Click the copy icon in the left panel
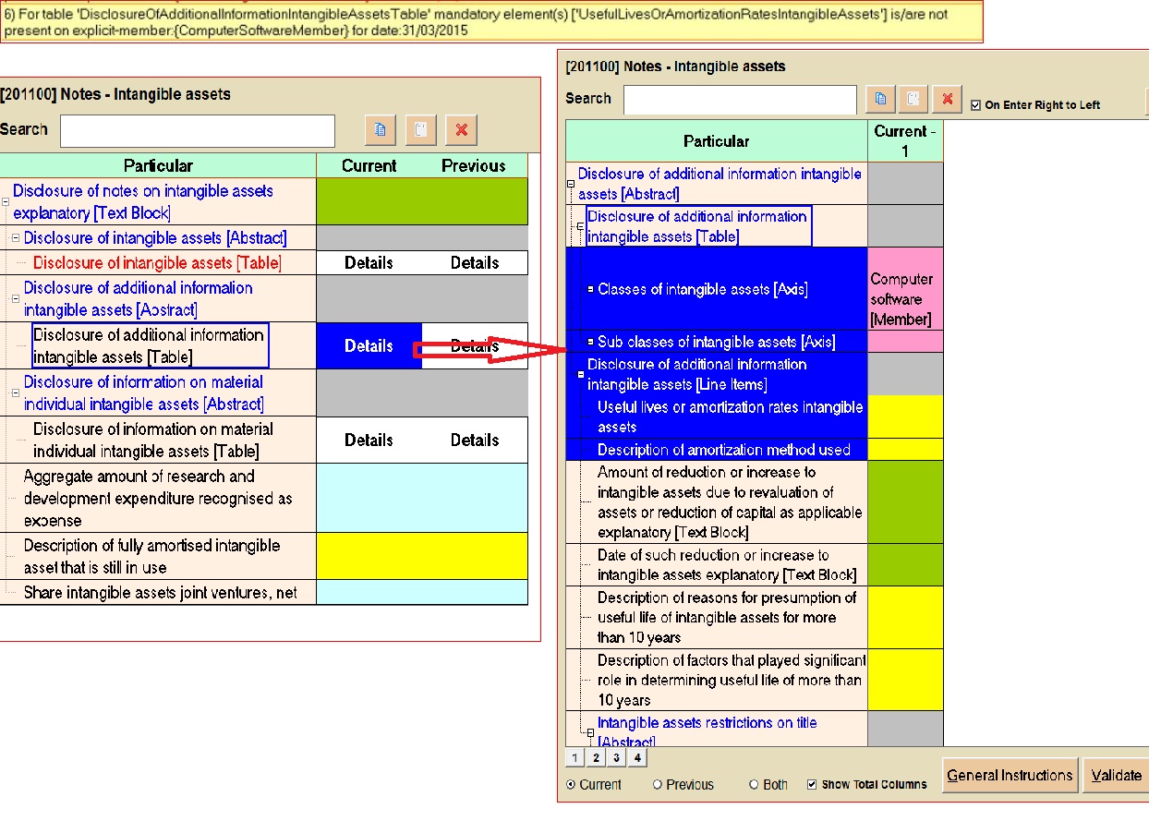This screenshot has height=833, width=1149. tap(381, 131)
